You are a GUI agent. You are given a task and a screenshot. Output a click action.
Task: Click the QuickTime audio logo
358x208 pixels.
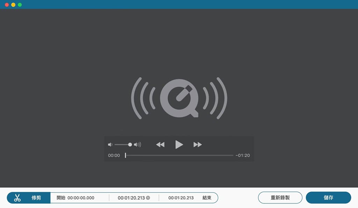(179, 98)
